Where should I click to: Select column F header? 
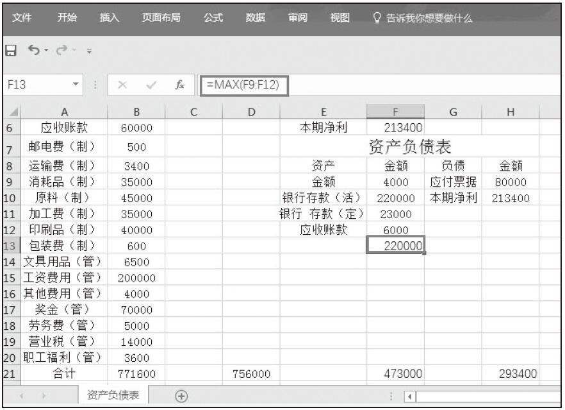(x=395, y=112)
